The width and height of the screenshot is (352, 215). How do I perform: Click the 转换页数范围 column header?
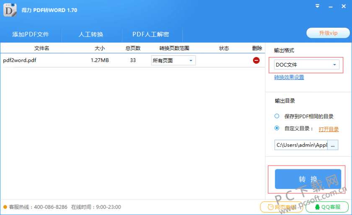click(x=174, y=48)
